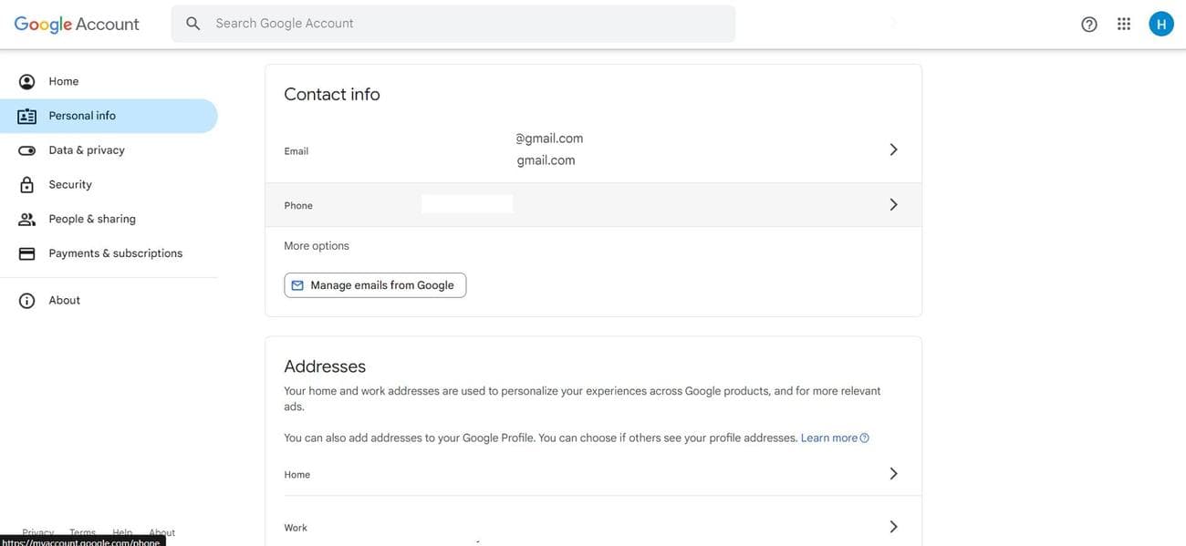Open the Google apps grid

coord(1124,25)
